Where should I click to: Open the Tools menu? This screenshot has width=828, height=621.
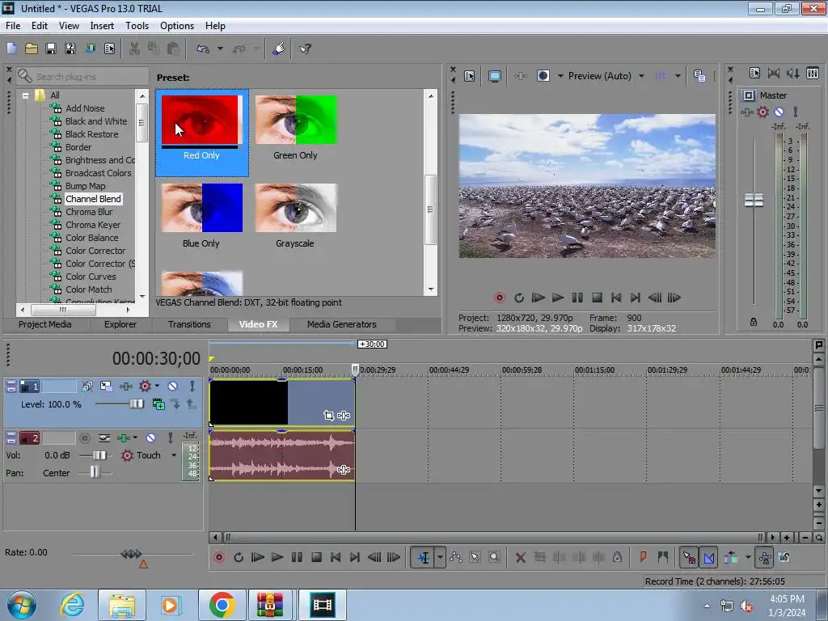pyautogui.click(x=137, y=26)
